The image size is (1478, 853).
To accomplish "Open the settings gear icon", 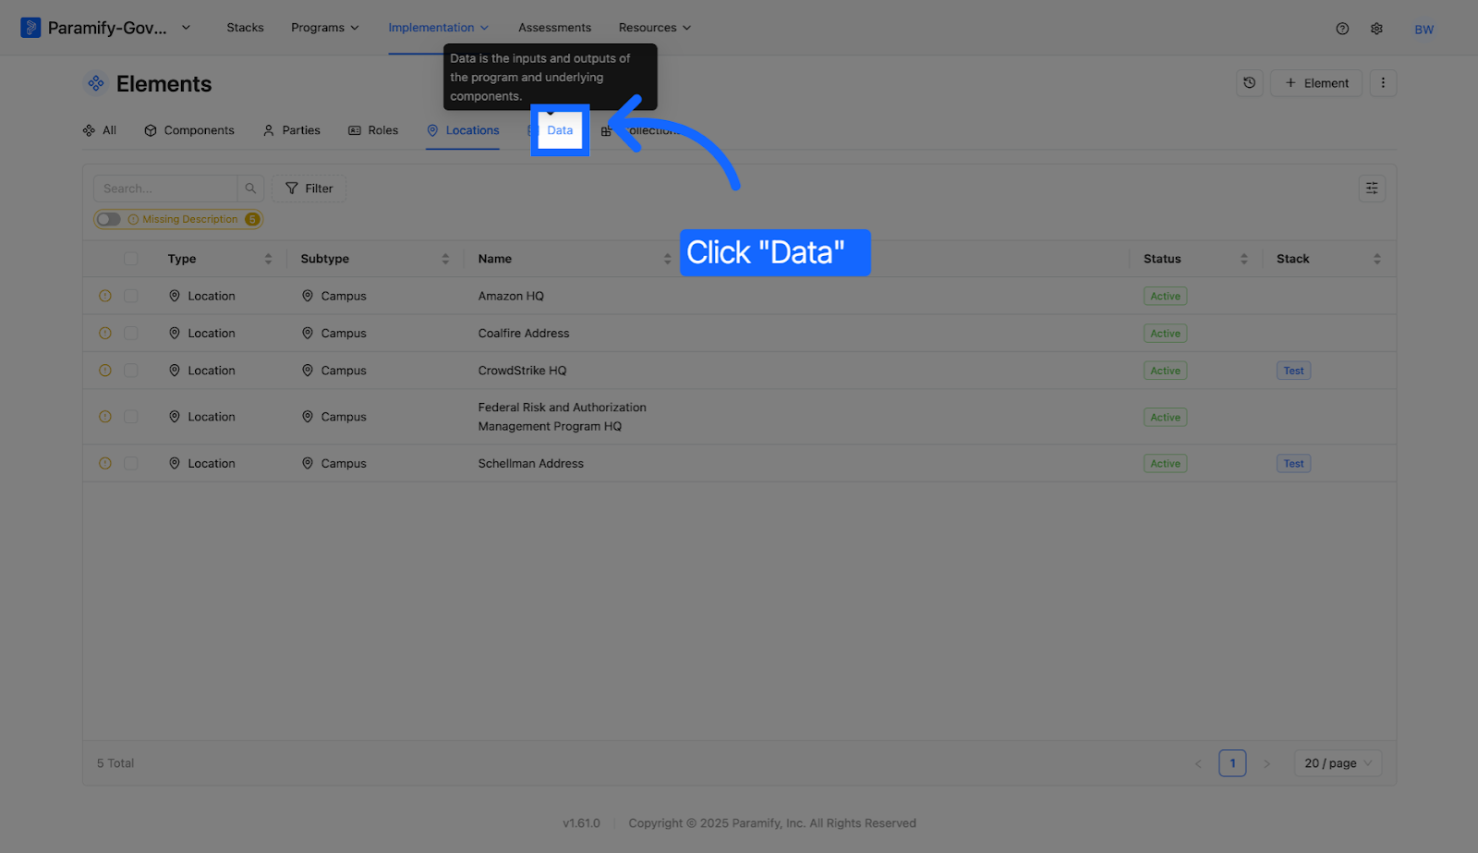I will point(1376,29).
